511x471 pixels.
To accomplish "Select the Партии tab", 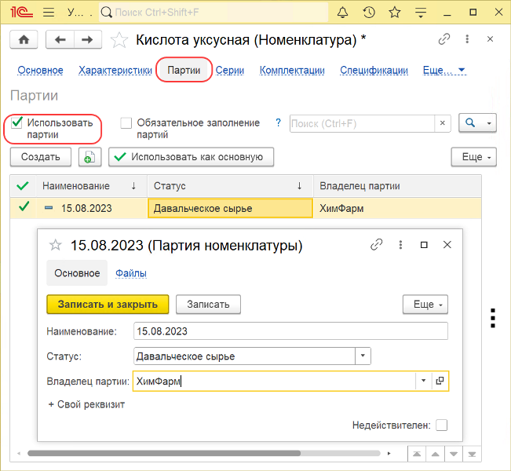I will (x=184, y=70).
